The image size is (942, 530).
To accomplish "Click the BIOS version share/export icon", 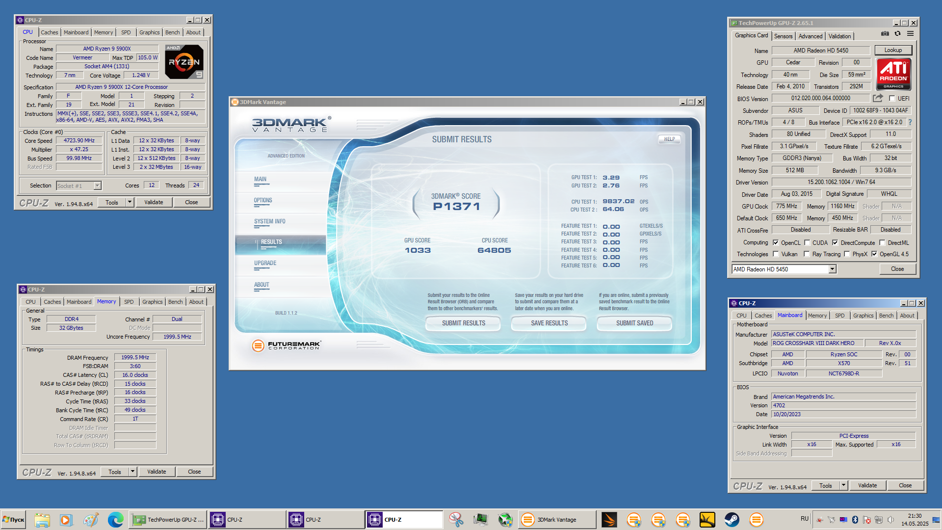I will pyautogui.click(x=878, y=98).
